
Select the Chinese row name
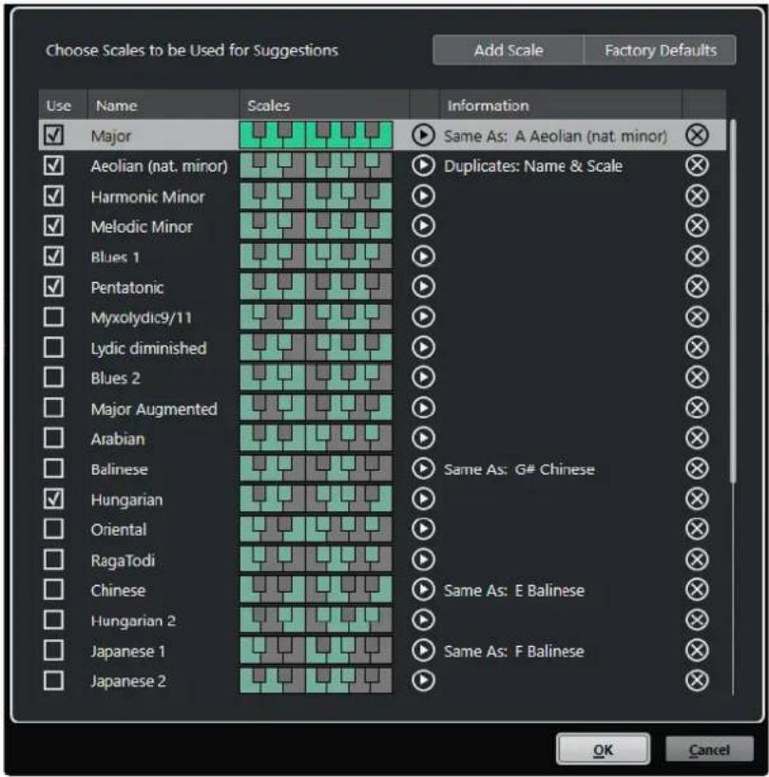click(118, 590)
